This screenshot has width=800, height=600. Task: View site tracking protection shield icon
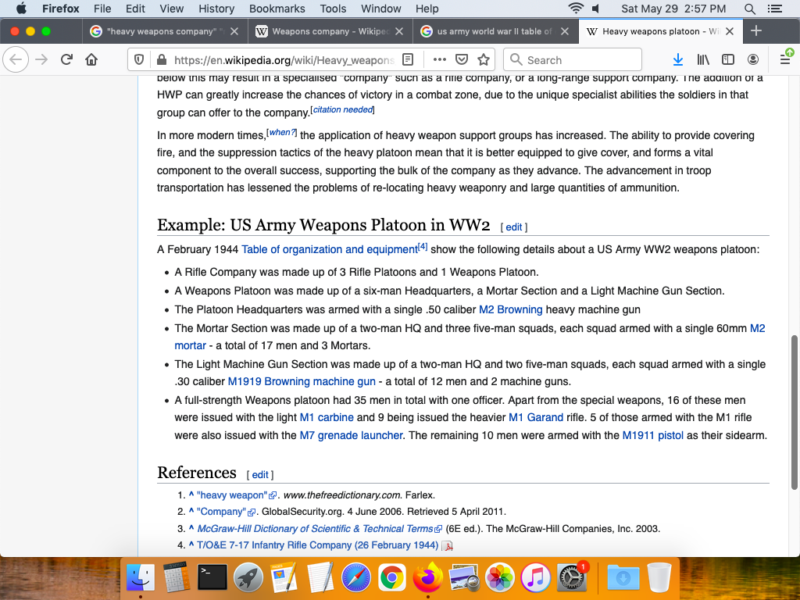[139, 59]
